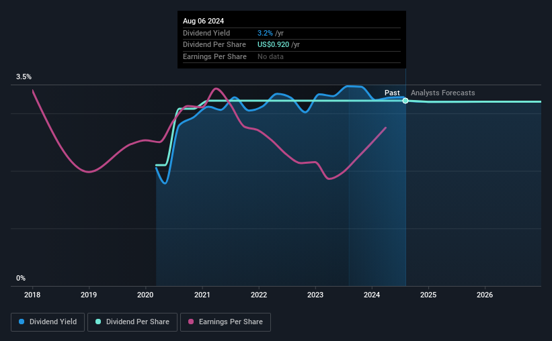The height and width of the screenshot is (341, 552).
Task: Click the pink Earnings Per Share legend dot
Action: [x=191, y=322]
